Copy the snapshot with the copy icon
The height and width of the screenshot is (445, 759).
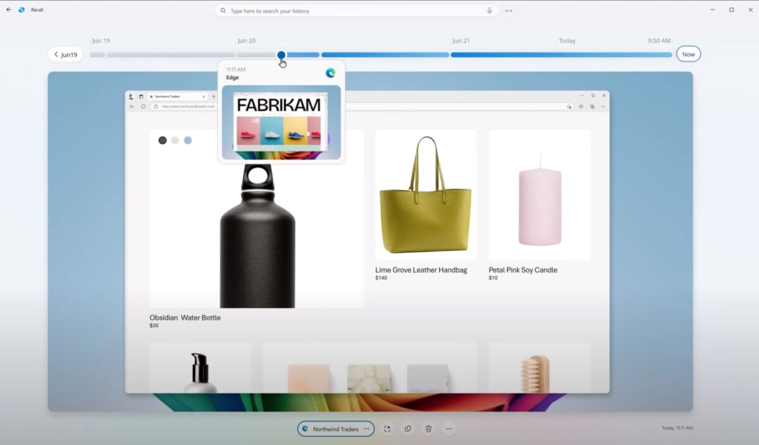pos(408,429)
